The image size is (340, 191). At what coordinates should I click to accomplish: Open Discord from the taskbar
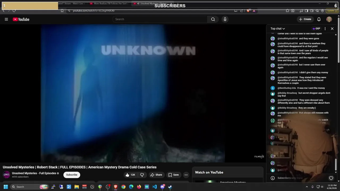pos(162,187)
